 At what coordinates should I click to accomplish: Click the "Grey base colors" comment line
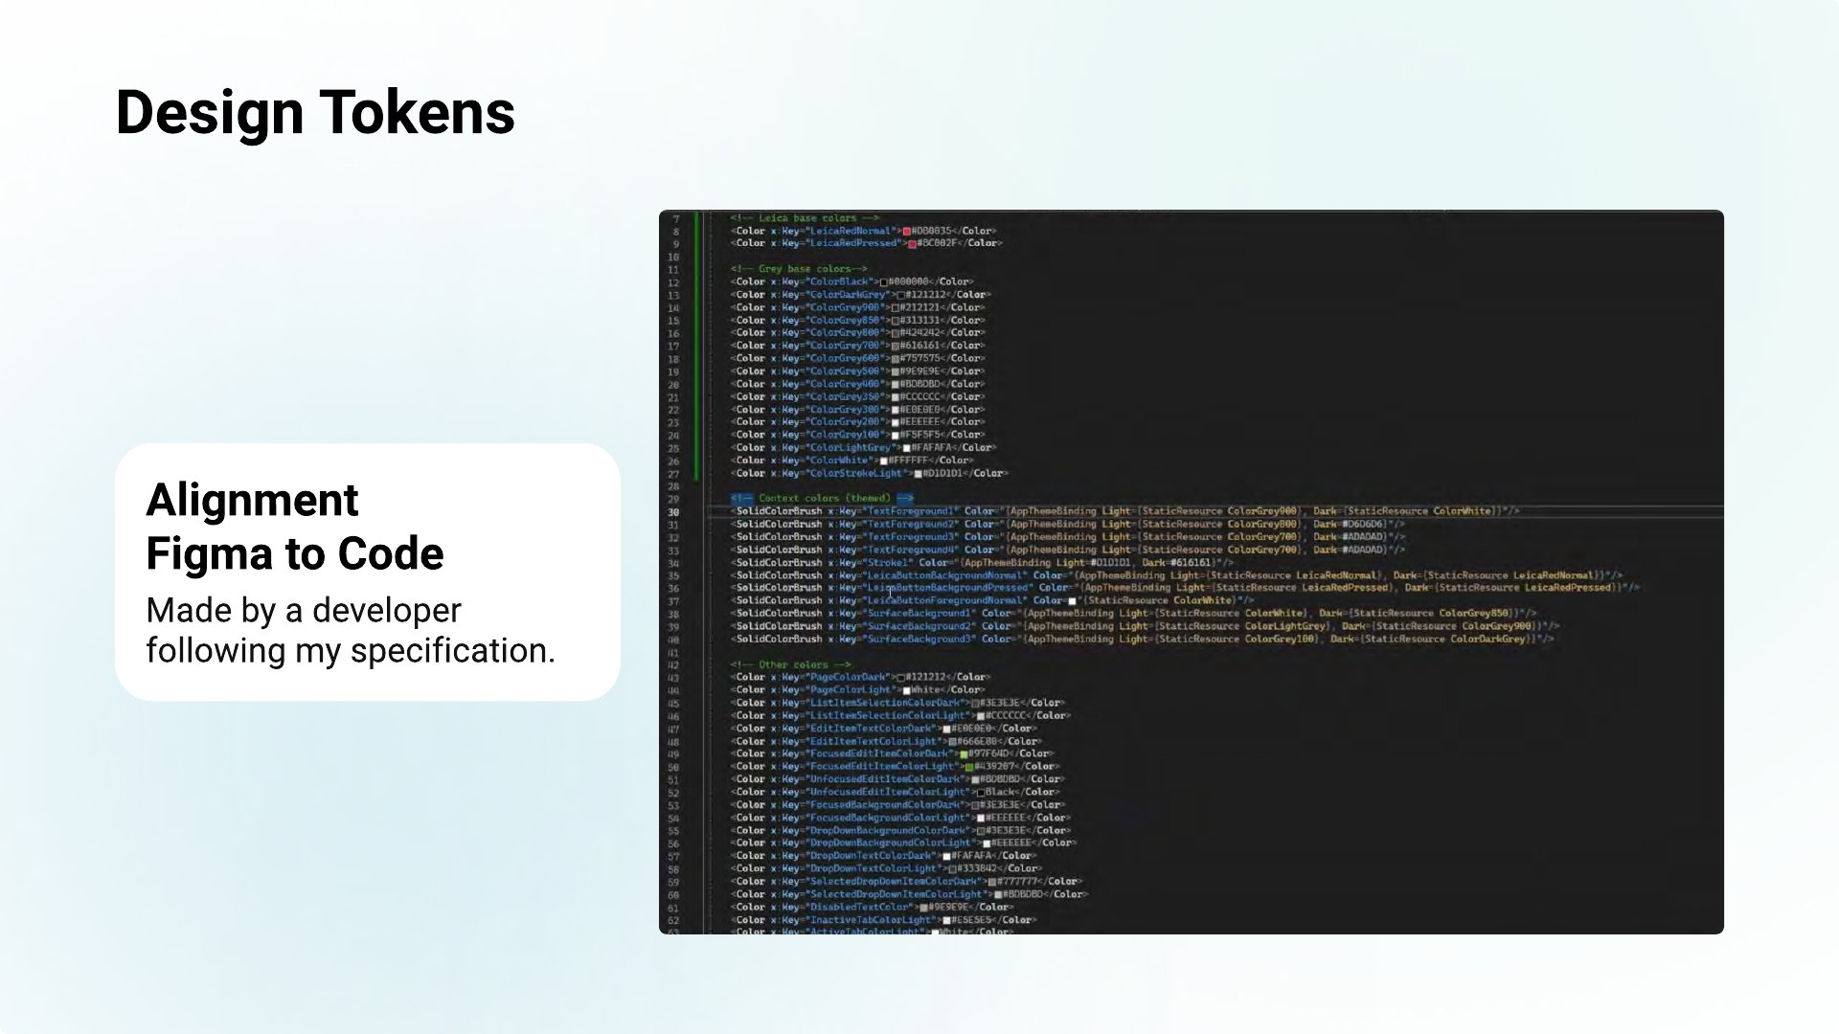tap(799, 269)
